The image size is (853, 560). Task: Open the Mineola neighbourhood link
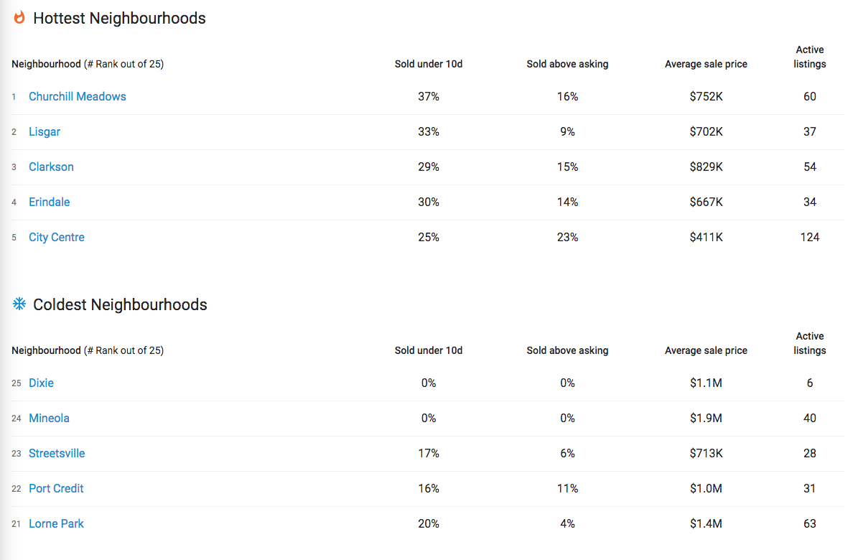49,418
